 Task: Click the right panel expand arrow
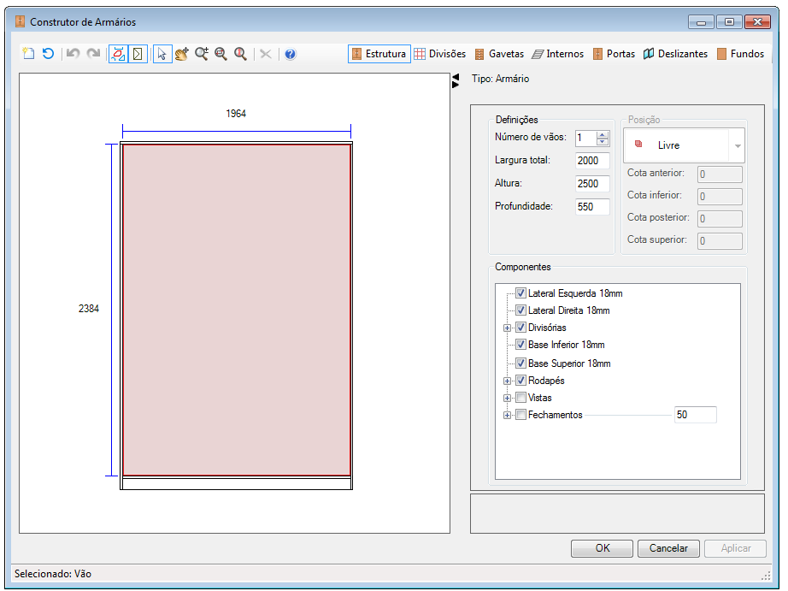click(x=456, y=85)
